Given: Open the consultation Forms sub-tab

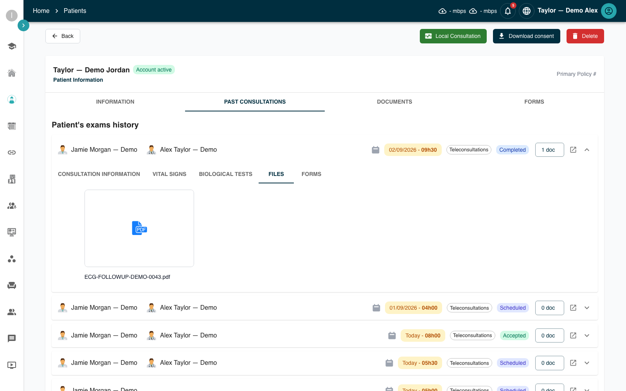Looking at the screenshot, I should pos(311,174).
